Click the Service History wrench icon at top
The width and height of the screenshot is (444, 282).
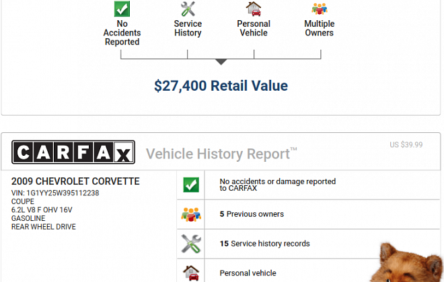pos(188,9)
